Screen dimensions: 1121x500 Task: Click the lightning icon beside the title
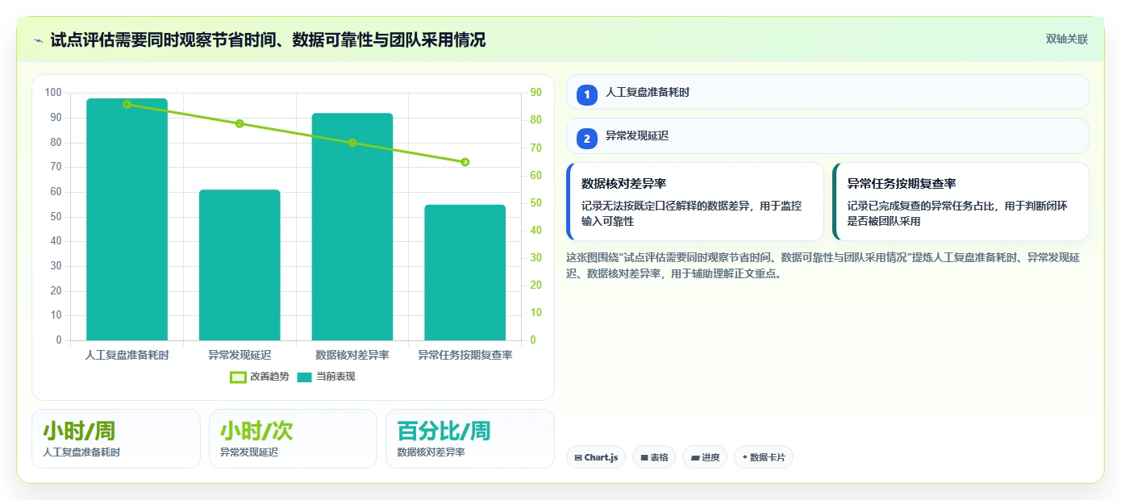[39, 40]
